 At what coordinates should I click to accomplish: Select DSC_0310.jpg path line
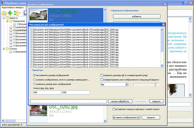coord(75,65)
